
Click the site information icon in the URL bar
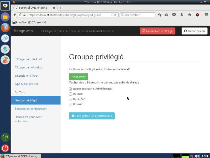(21, 15)
